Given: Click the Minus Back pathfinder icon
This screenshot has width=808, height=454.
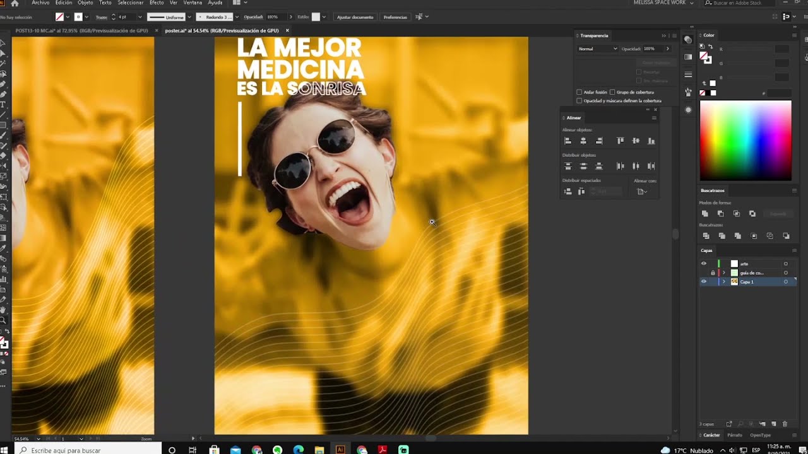Looking at the screenshot, I should 786,236.
